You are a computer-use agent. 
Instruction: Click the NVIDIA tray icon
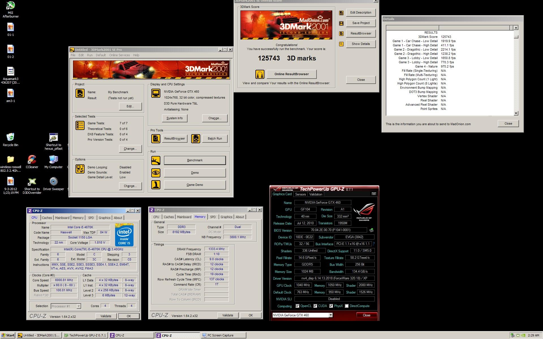coord(523,335)
